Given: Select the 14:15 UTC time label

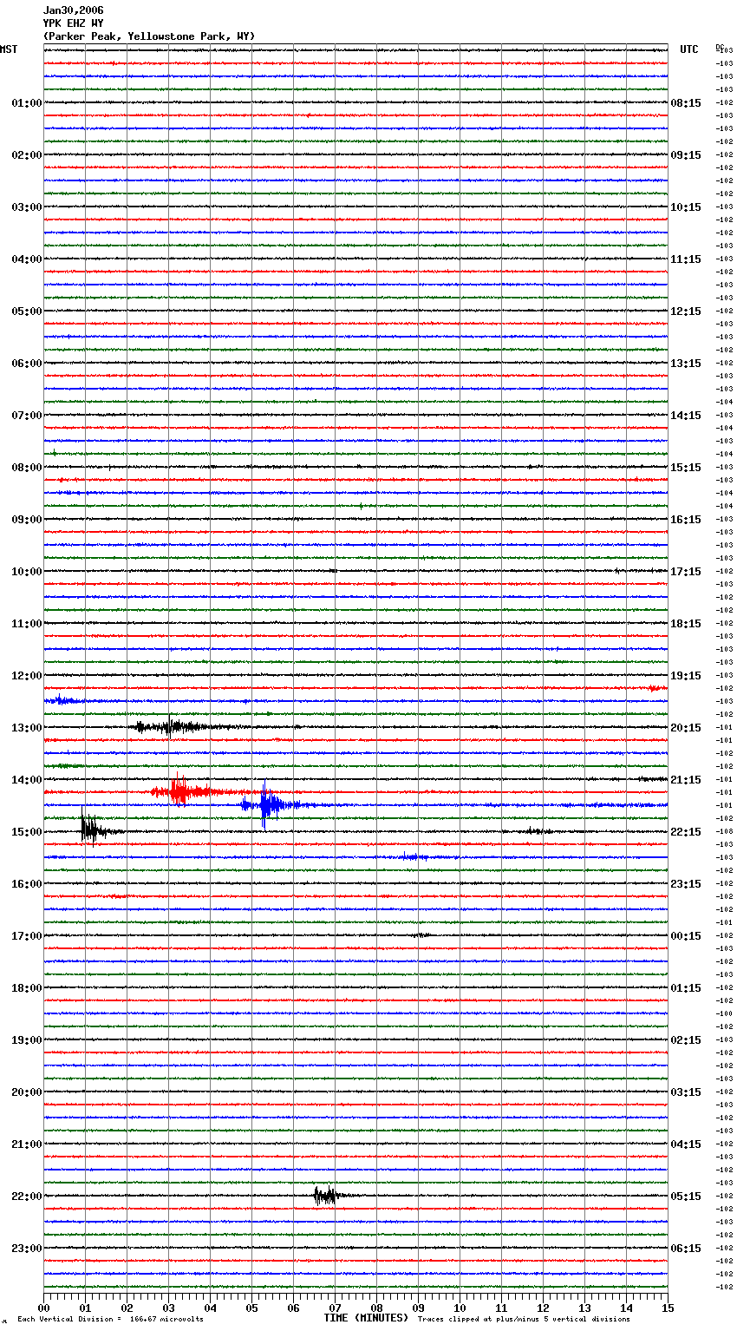Looking at the screenshot, I should point(686,416).
